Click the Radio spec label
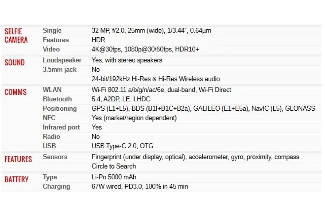This screenshot has width=325, height=217. pyautogui.click(x=51, y=136)
